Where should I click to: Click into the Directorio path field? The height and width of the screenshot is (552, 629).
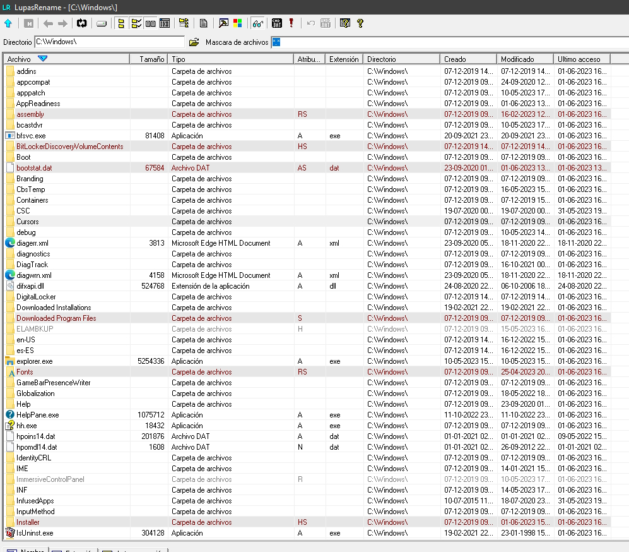(x=110, y=42)
